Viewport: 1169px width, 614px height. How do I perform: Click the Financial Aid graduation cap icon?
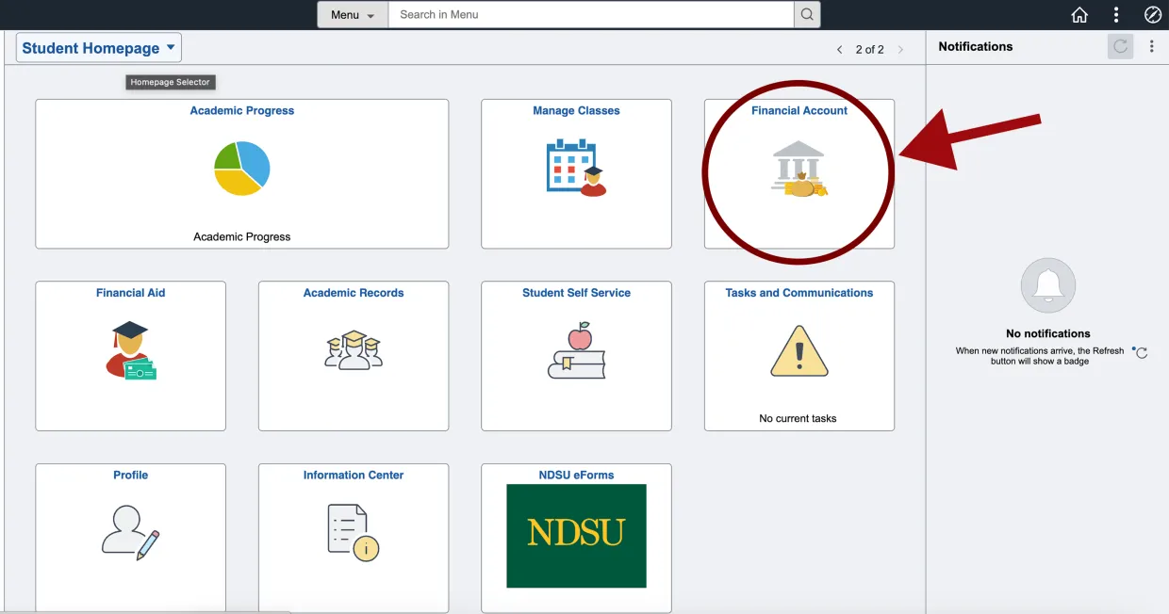pyautogui.click(x=130, y=351)
